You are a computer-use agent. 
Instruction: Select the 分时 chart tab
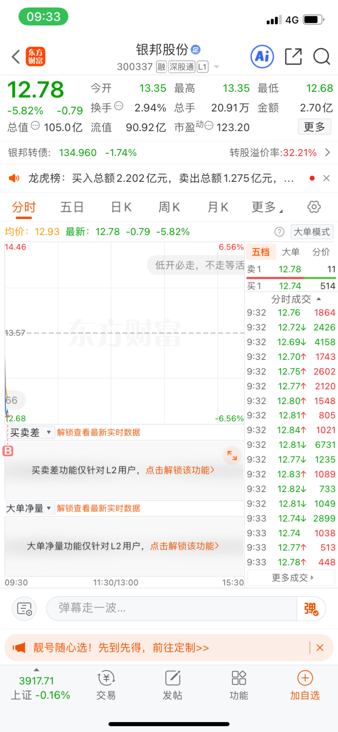pyautogui.click(x=24, y=208)
